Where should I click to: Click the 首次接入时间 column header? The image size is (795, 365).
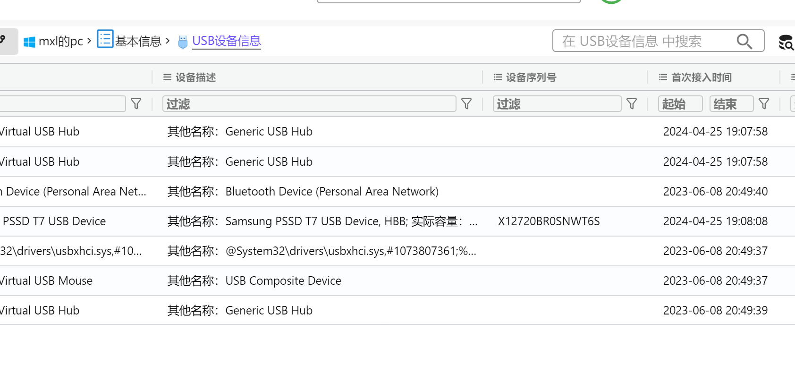pos(702,77)
